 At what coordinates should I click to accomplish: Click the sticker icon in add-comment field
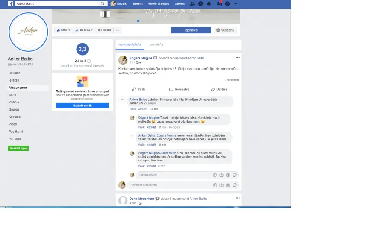point(234,185)
